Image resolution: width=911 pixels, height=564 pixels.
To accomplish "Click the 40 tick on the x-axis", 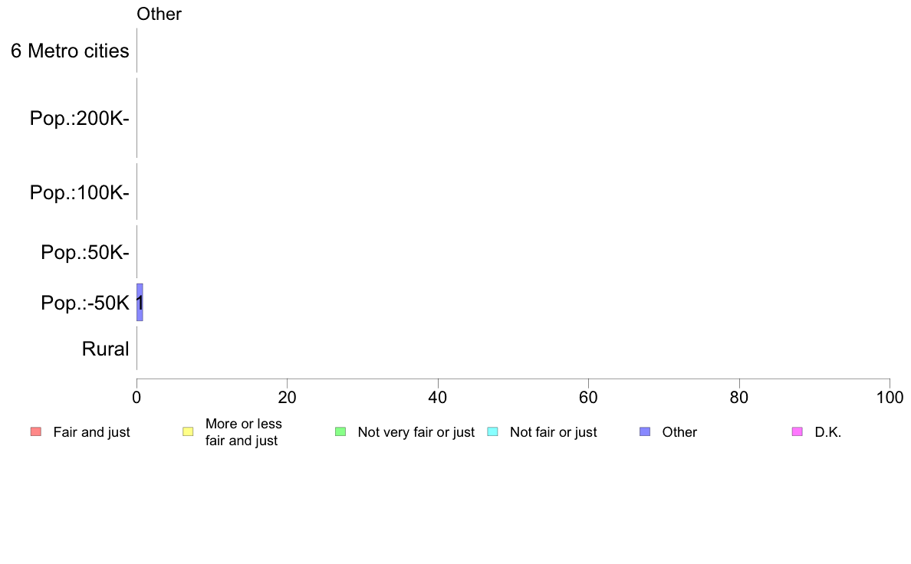I will tap(438, 397).
